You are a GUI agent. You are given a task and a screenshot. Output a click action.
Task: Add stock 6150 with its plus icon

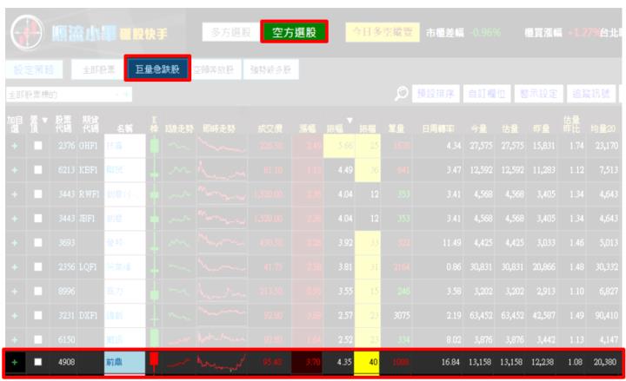pos(15,339)
